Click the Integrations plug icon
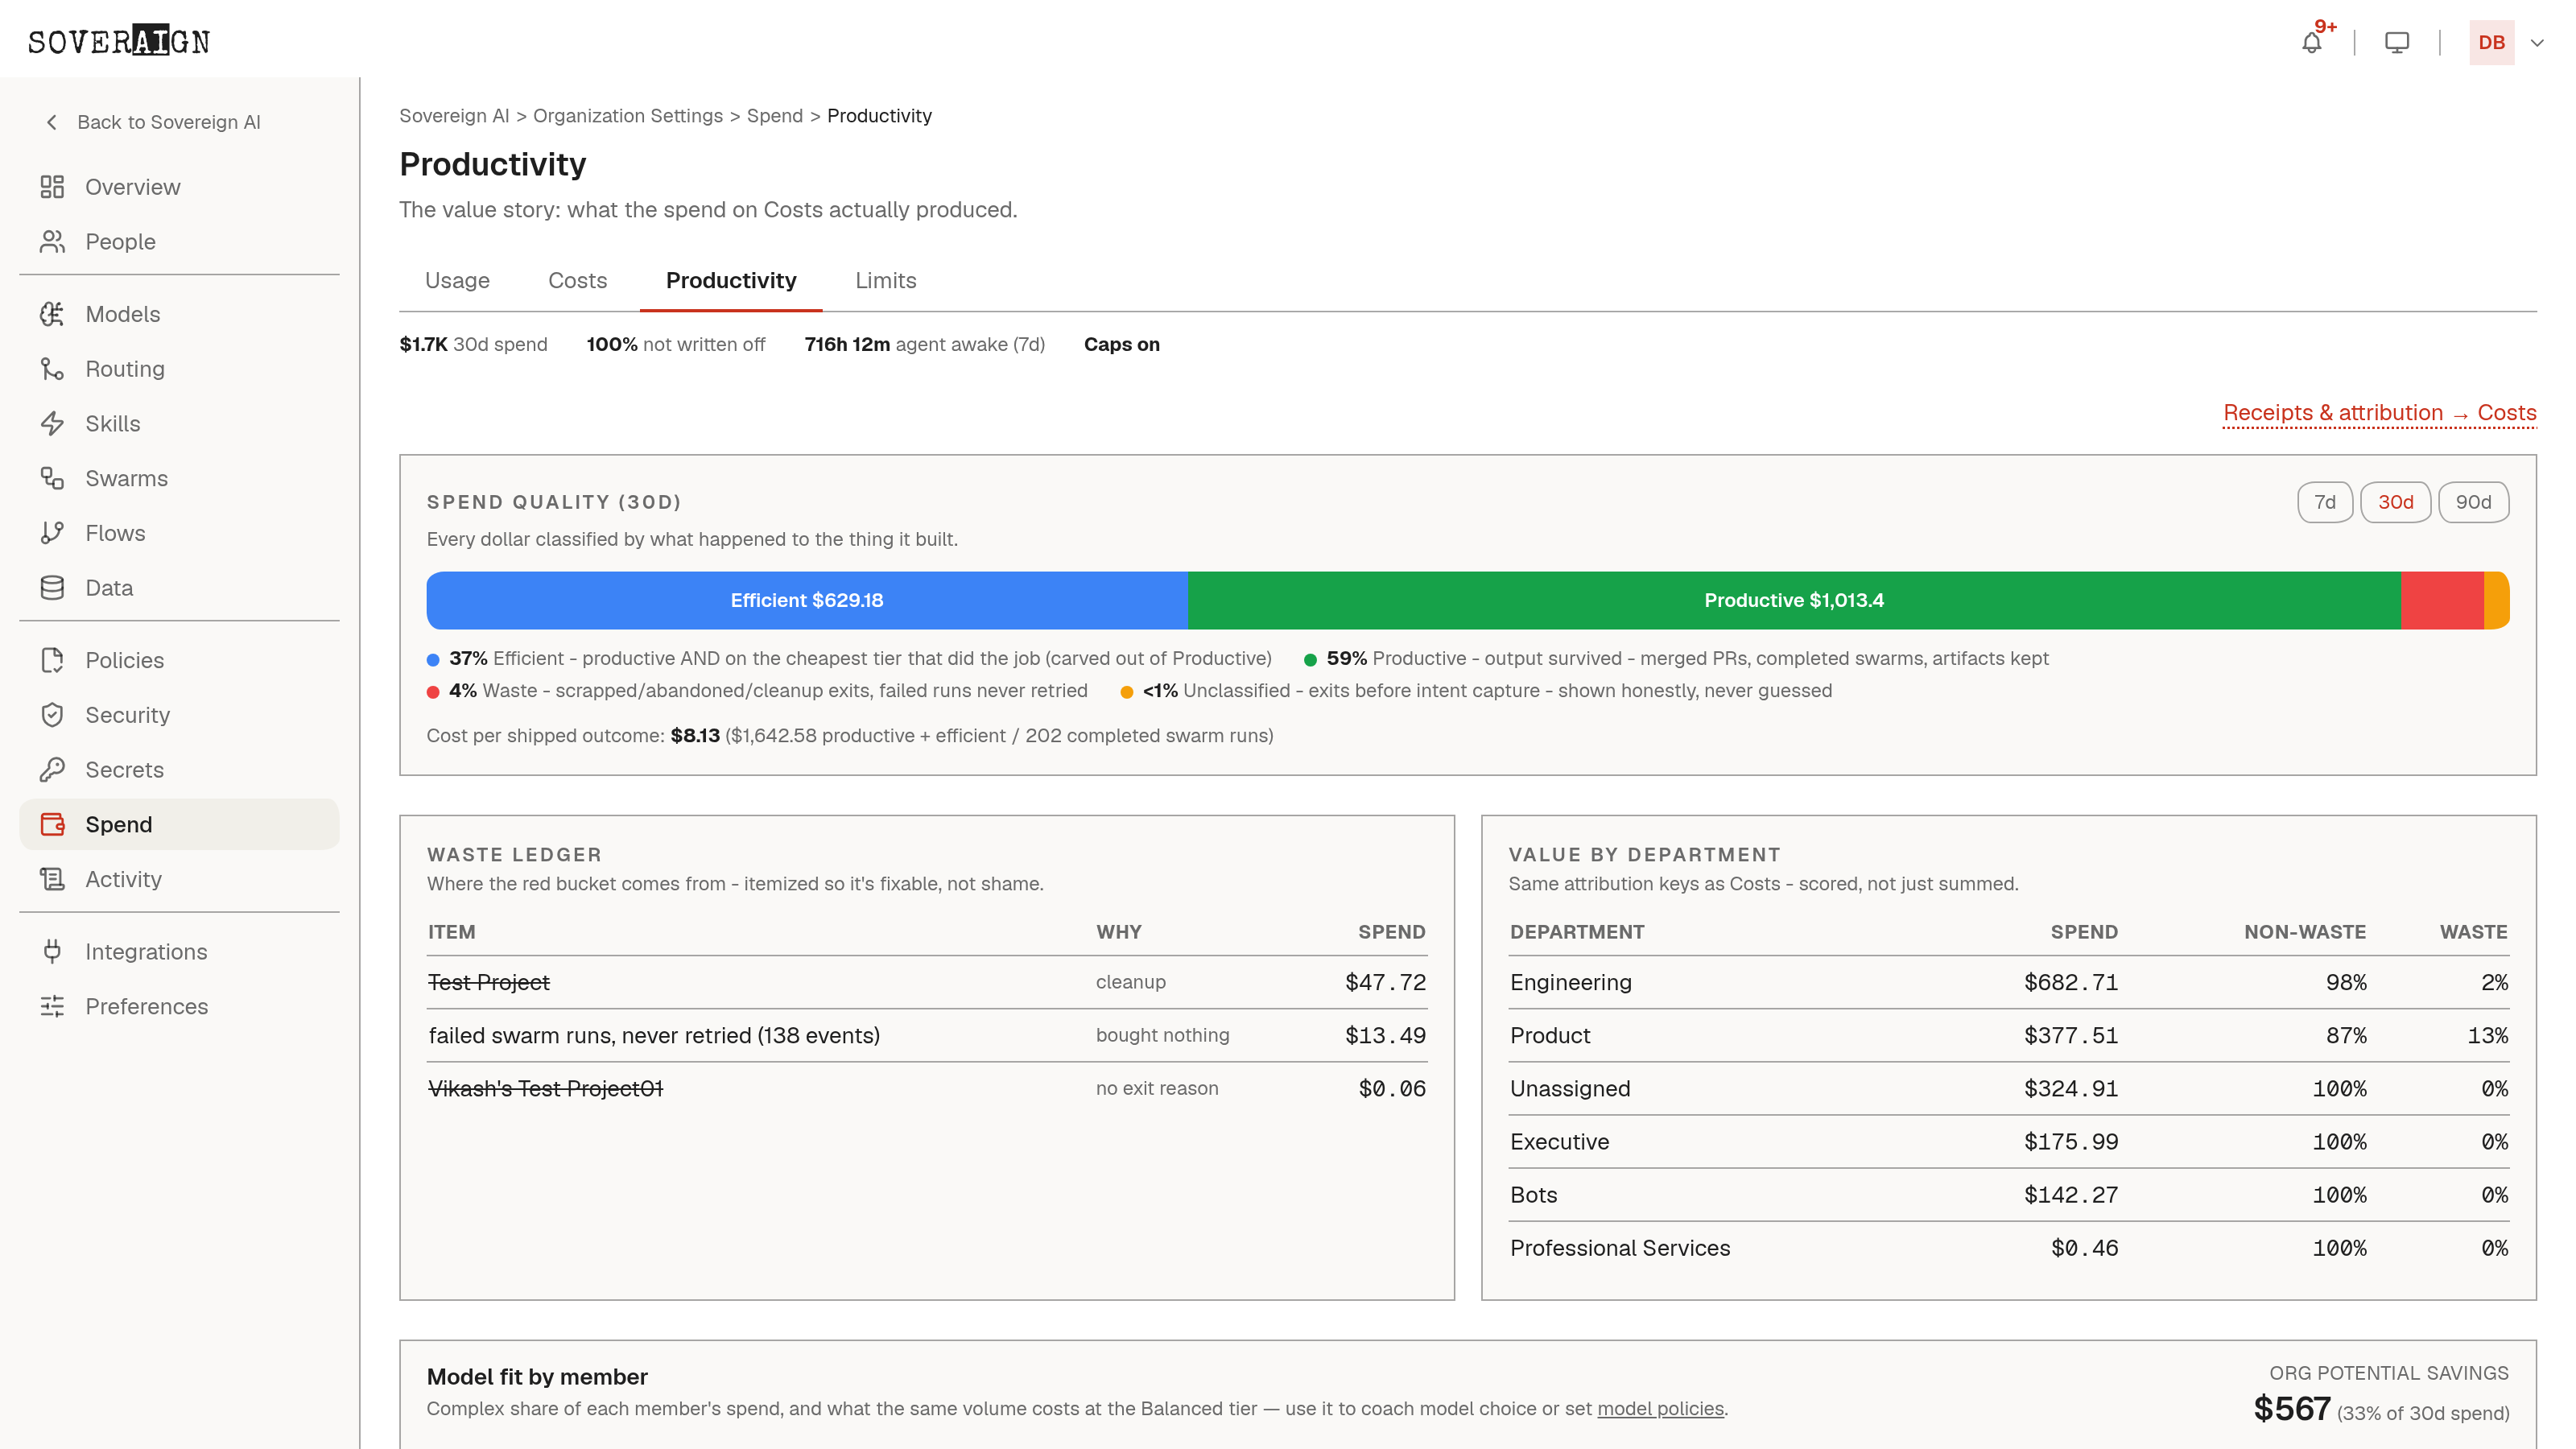This screenshot has width=2576, height=1449. pos(52,952)
